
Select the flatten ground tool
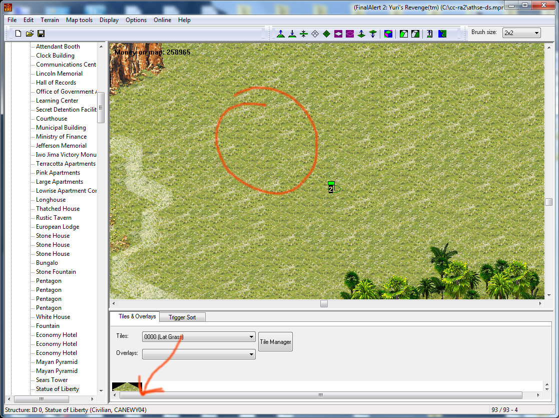tap(303, 34)
